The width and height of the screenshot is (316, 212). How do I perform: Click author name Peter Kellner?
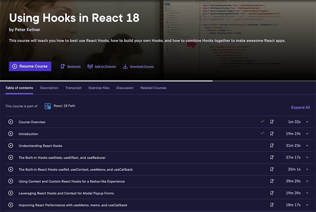(x=28, y=30)
